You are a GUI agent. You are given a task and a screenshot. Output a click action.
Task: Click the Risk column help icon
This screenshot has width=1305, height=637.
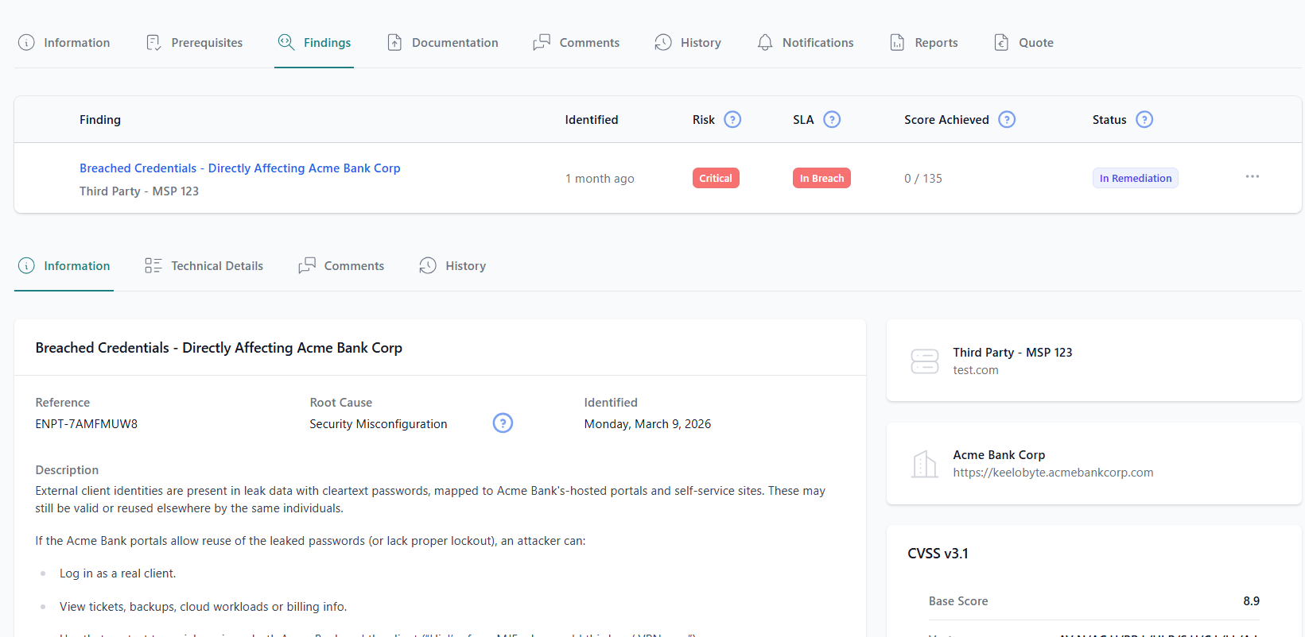coord(733,120)
